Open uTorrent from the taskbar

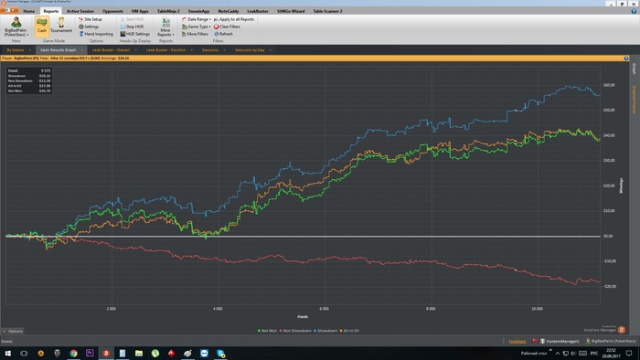tap(155, 353)
